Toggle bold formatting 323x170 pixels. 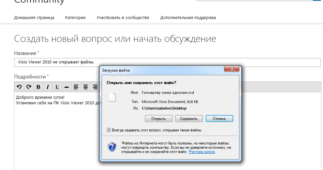click(38, 87)
